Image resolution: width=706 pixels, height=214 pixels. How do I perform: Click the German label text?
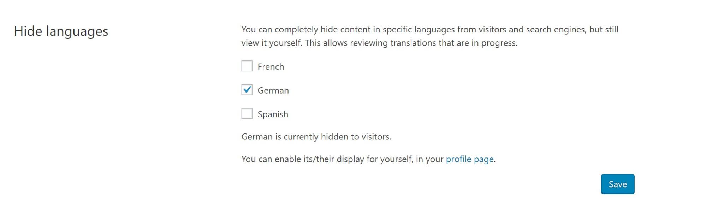pos(273,90)
